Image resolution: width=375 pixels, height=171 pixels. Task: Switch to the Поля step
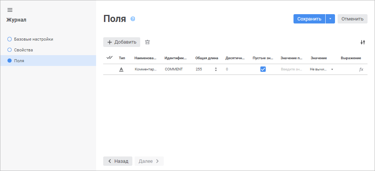point(19,60)
